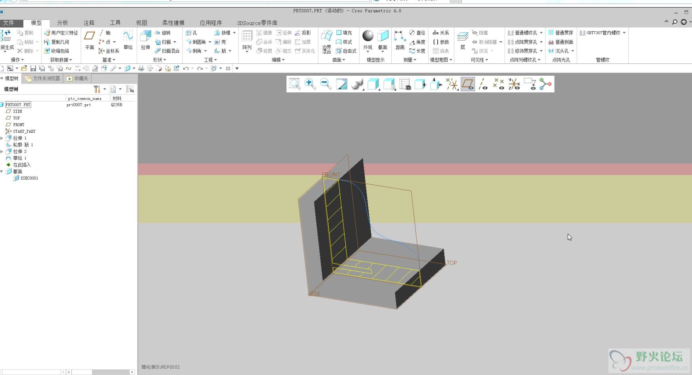This screenshot has width=692, height=375.
Task: Open the 3DSource零件库 tab
Action: point(257,23)
